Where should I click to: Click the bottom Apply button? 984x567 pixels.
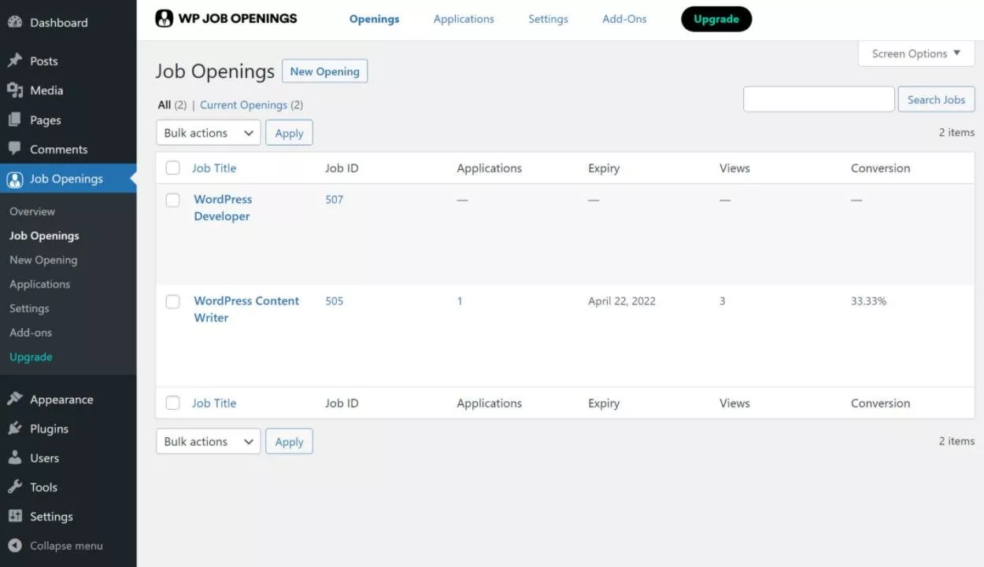(x=289, y=441)
